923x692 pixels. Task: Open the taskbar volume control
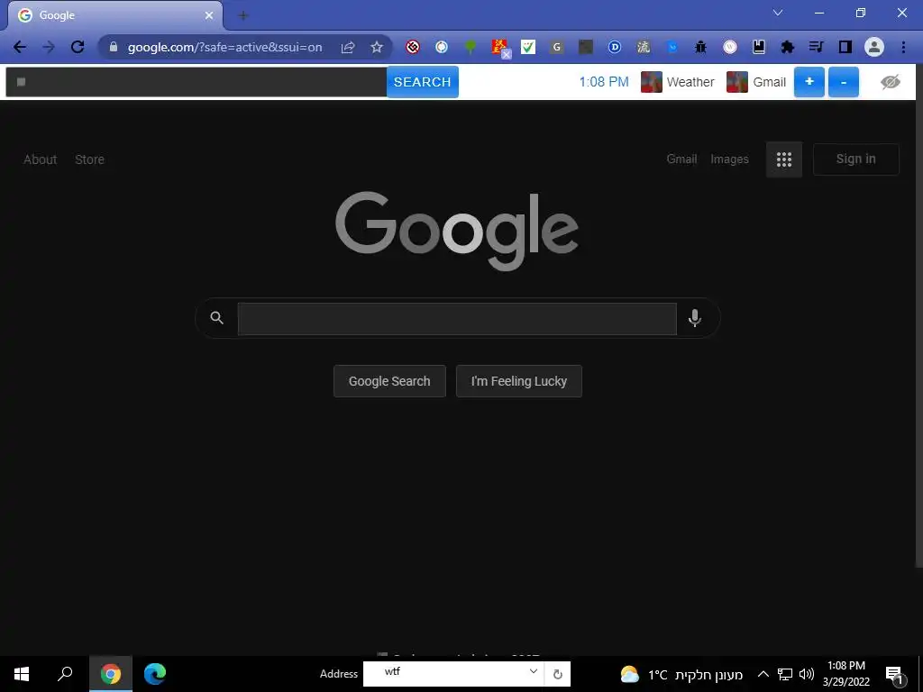[807, 674]
